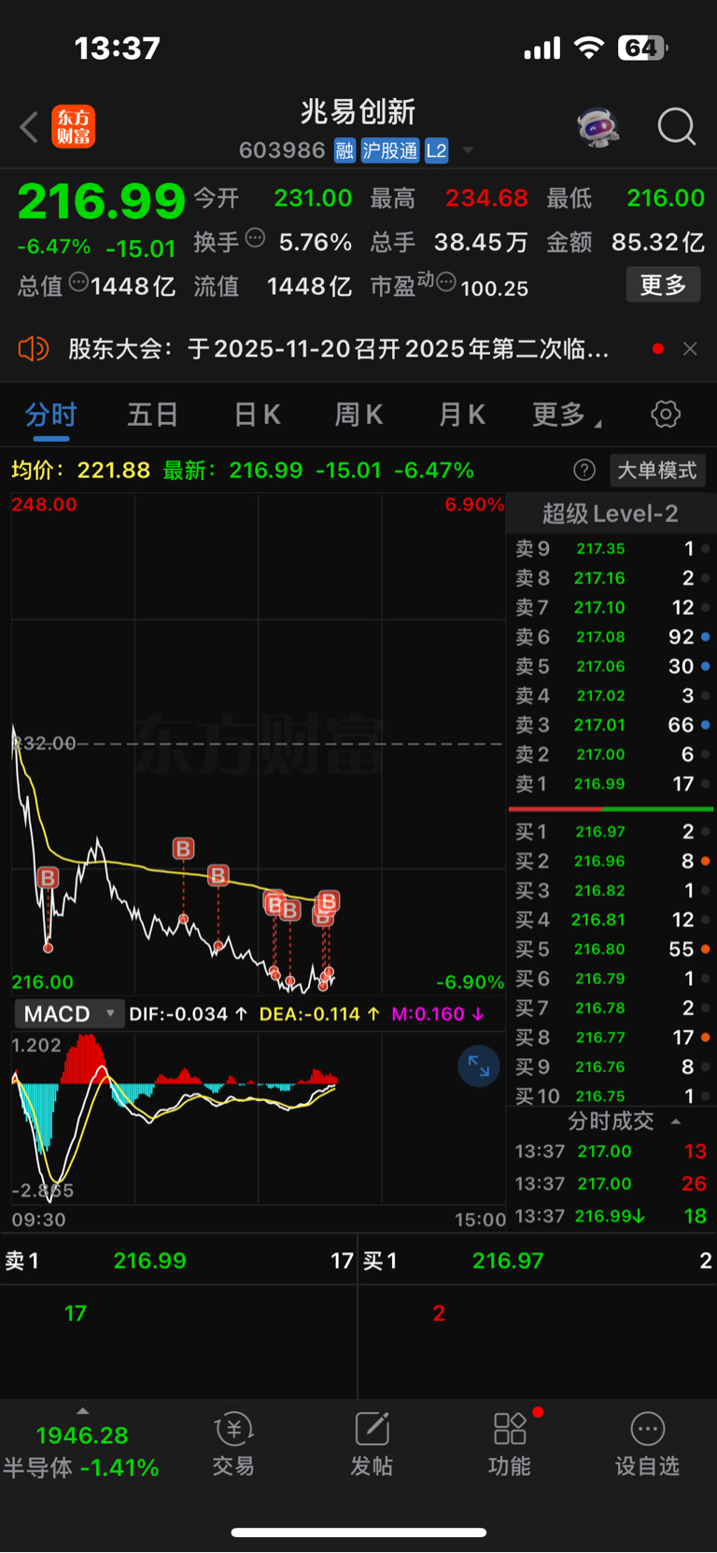
Task: Collapse the 分时成交 section arrow
Action: point(676,1122)
